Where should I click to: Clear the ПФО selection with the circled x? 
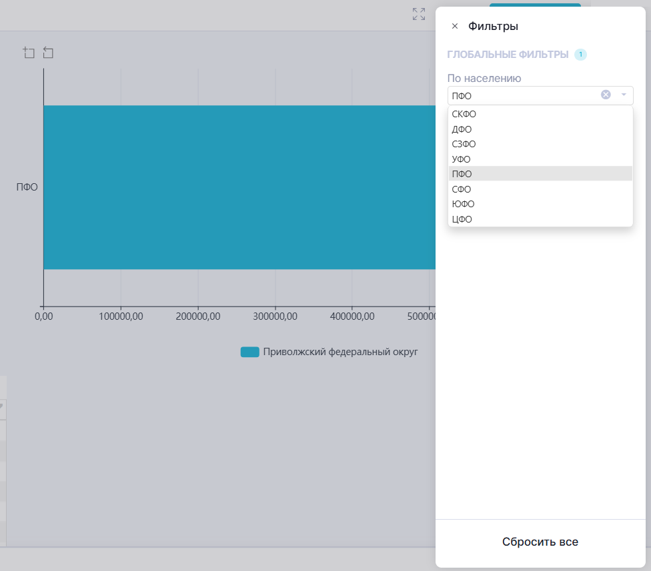tap(606, 95)
